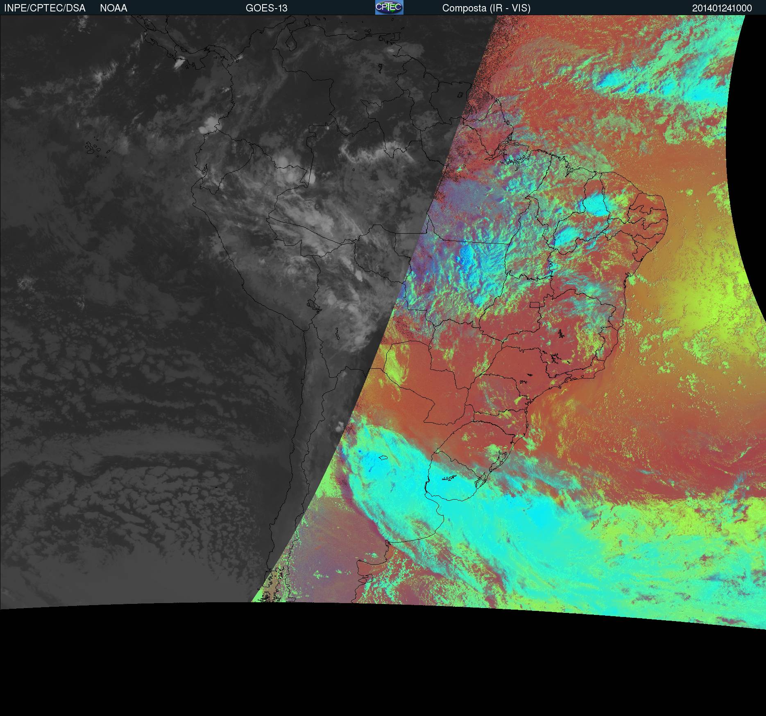Click the 201401241000 timestamp
766x716 pixels.
[722, 8]
